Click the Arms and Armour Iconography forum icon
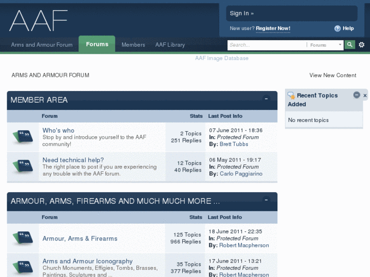This screenshot has width=370, height=277. tap(23, 267)
